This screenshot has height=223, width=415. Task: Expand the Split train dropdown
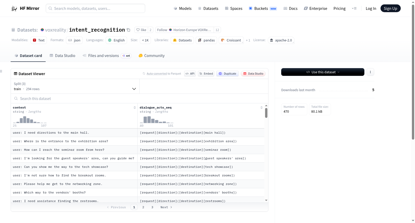coord(75,86)
